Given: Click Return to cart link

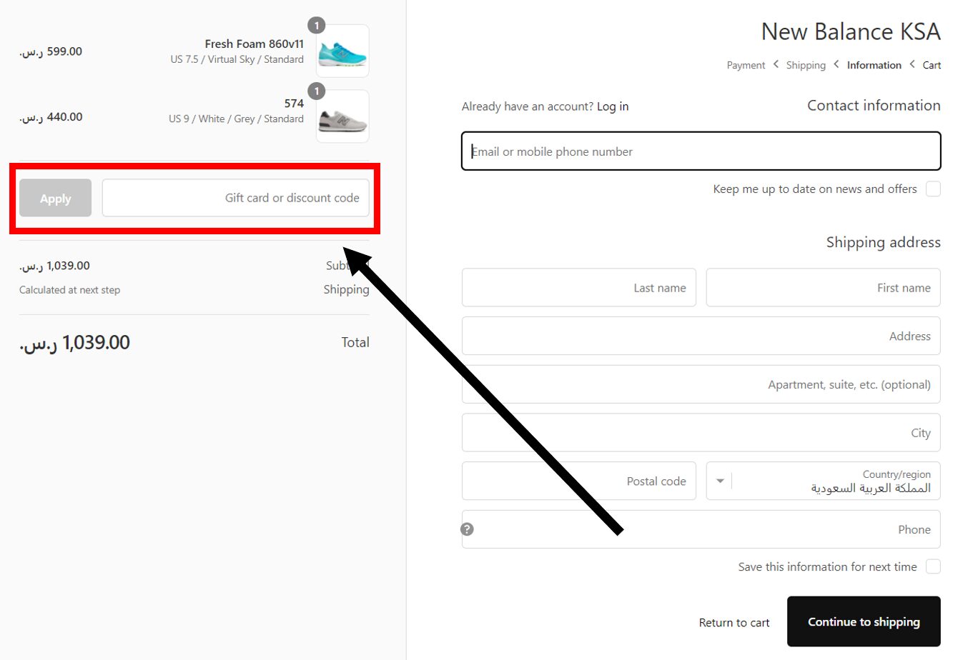Looking at the screenshot, I should pyautogui.click(x=734, y=623).
